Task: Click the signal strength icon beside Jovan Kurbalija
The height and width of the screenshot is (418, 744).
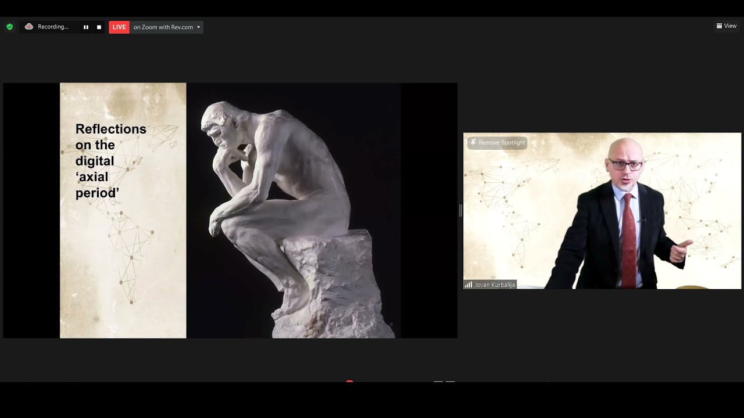Action: click(468, 285)
